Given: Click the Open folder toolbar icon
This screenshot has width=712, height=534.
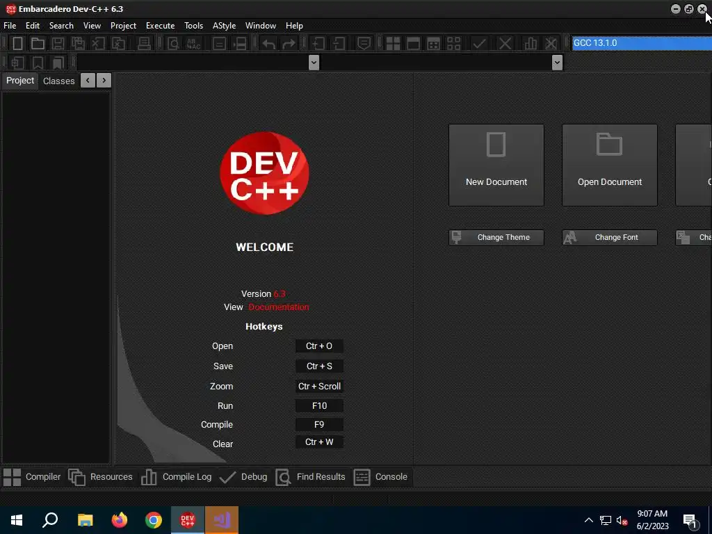Looking at the screenshot, I should [38, 44].
